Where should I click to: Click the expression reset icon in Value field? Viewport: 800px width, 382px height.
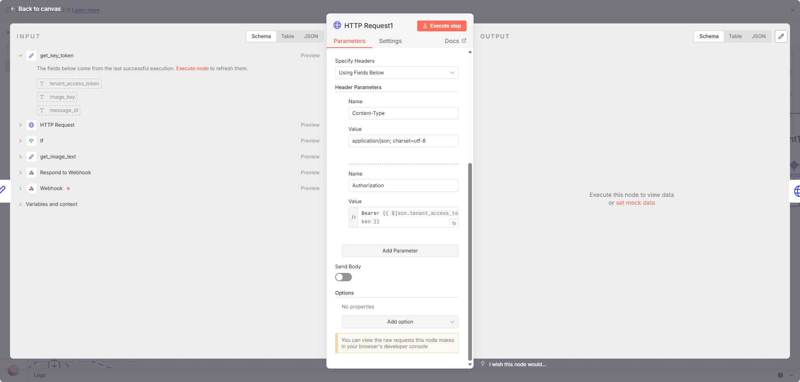pyautogui.click(x=454, y=224)
